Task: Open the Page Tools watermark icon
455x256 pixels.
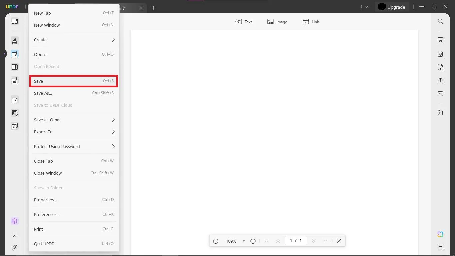Action: point(15,126)
